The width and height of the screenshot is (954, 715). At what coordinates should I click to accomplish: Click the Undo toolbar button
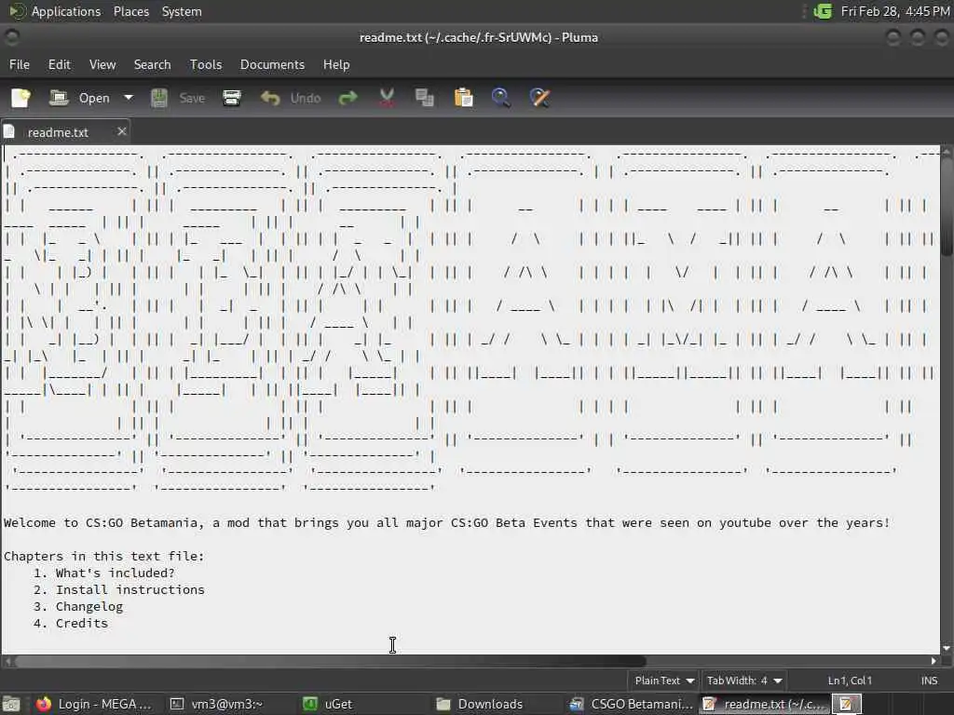pyautogui.click(x=291, y=98)
